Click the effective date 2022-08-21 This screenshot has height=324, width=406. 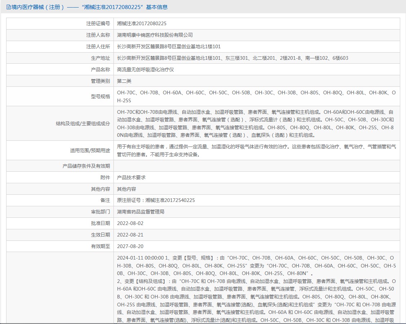130,235
